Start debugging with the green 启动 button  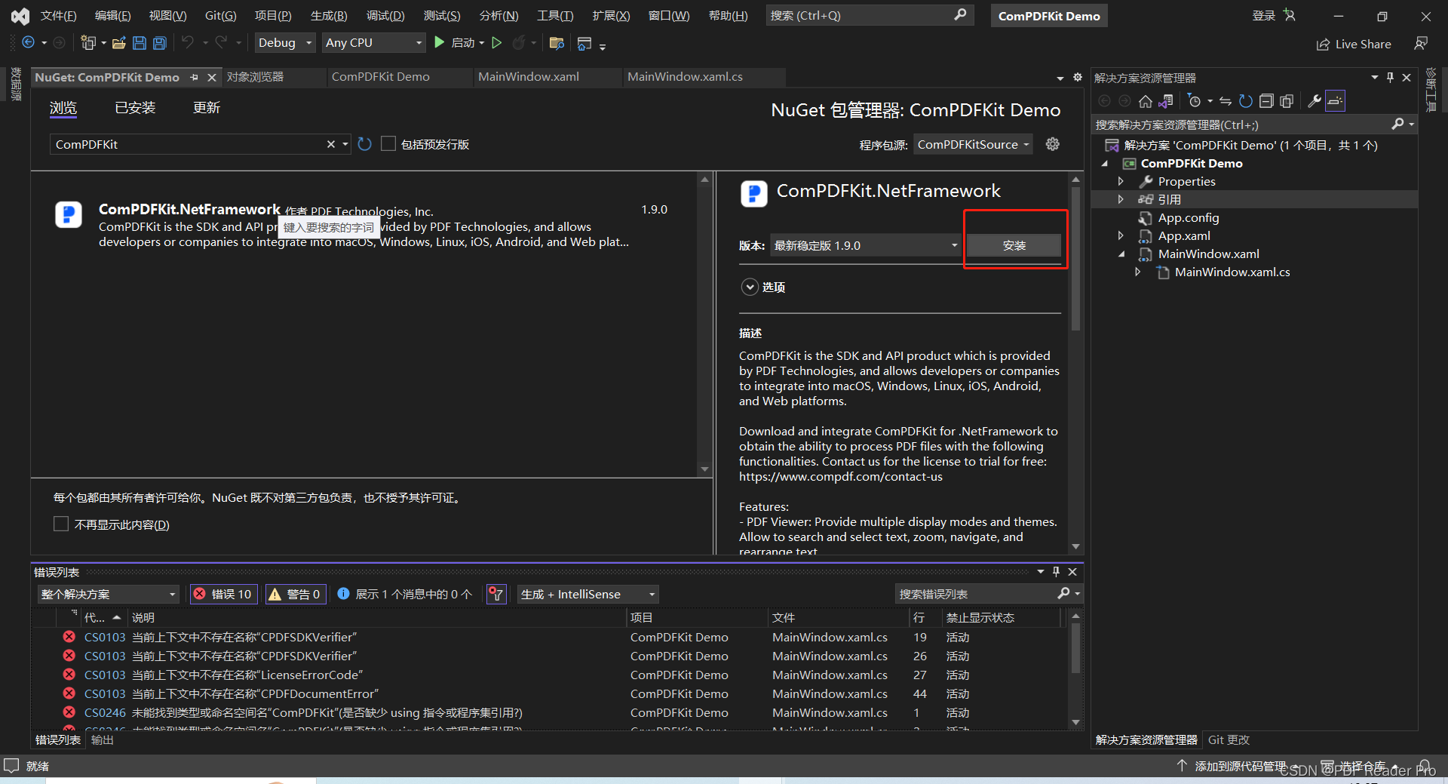[x=455, y=43]
